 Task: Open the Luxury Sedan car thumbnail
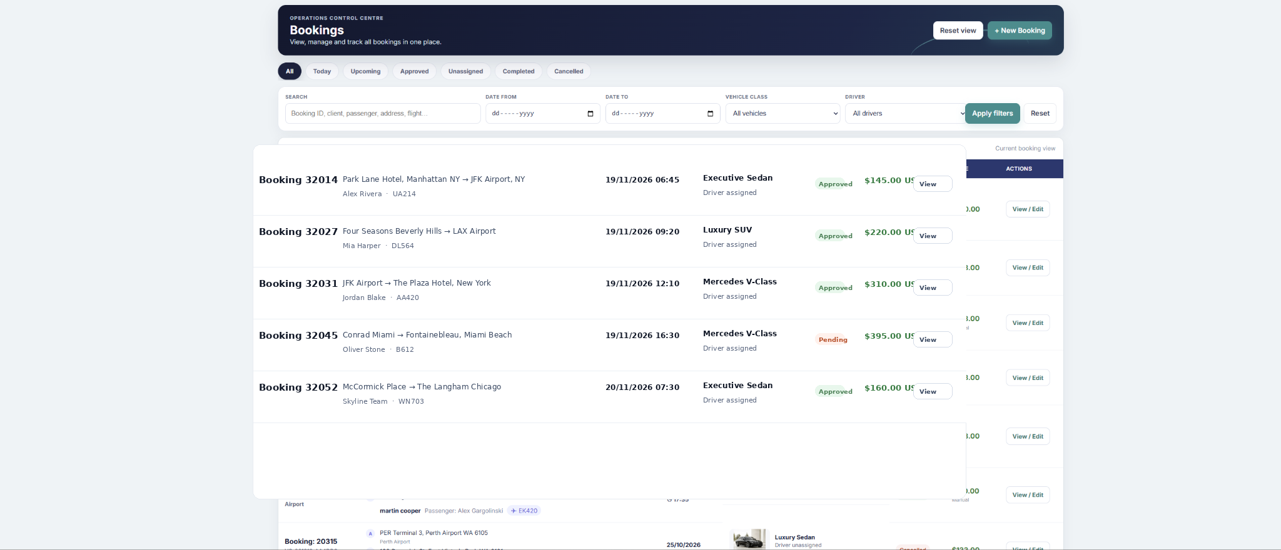pyautogui.click(x=749, y=539)
